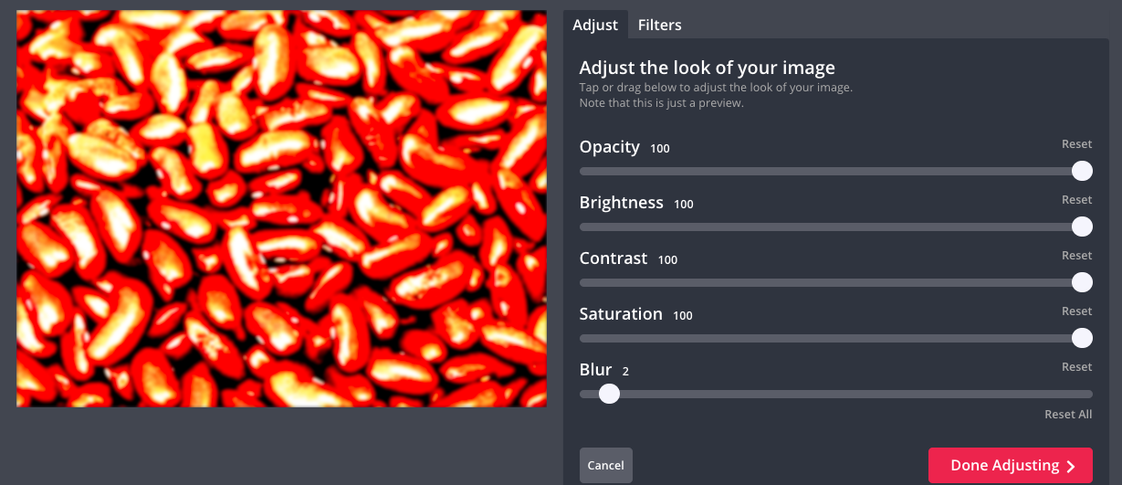Reset the Blur value
Image resolution: width=1122 pixels, height=485 pixels.
1076,367
